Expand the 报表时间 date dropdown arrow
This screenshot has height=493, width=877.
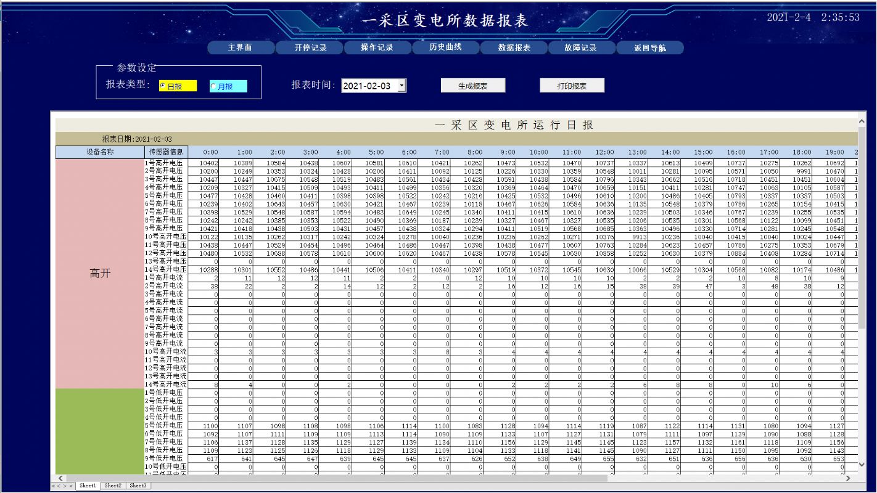(x=402, y=86)
